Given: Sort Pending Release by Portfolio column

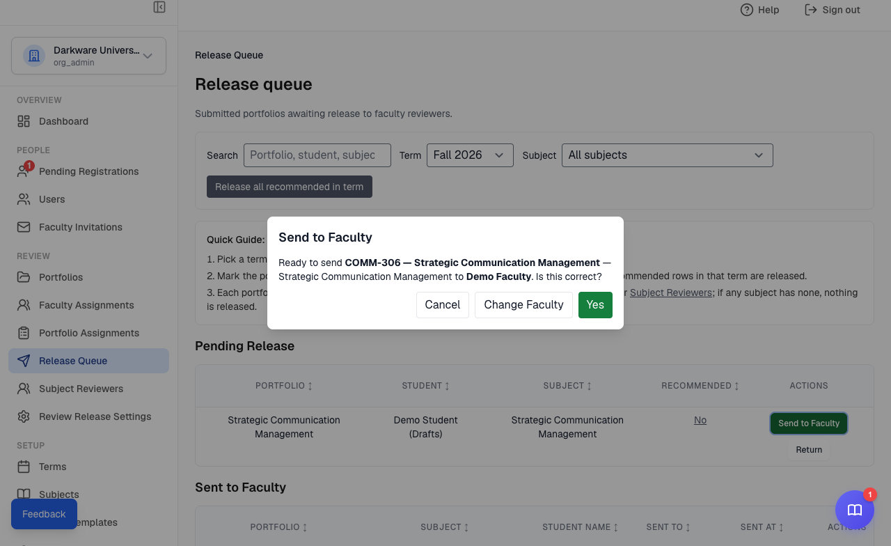Looking at the screenshot, I should [284, 386].
